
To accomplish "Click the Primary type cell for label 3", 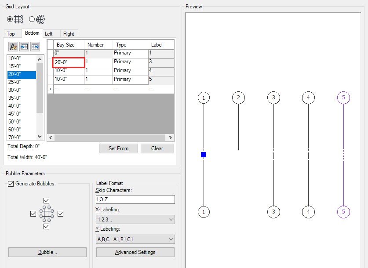I will tap(130, 62).
